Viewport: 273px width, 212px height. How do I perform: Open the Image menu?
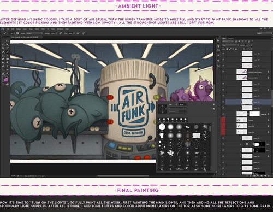point(19,29)
